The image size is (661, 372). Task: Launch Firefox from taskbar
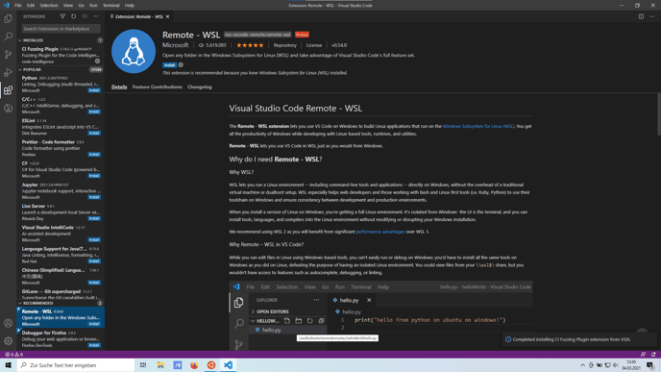pyautogui.click(x=194, y=365)
